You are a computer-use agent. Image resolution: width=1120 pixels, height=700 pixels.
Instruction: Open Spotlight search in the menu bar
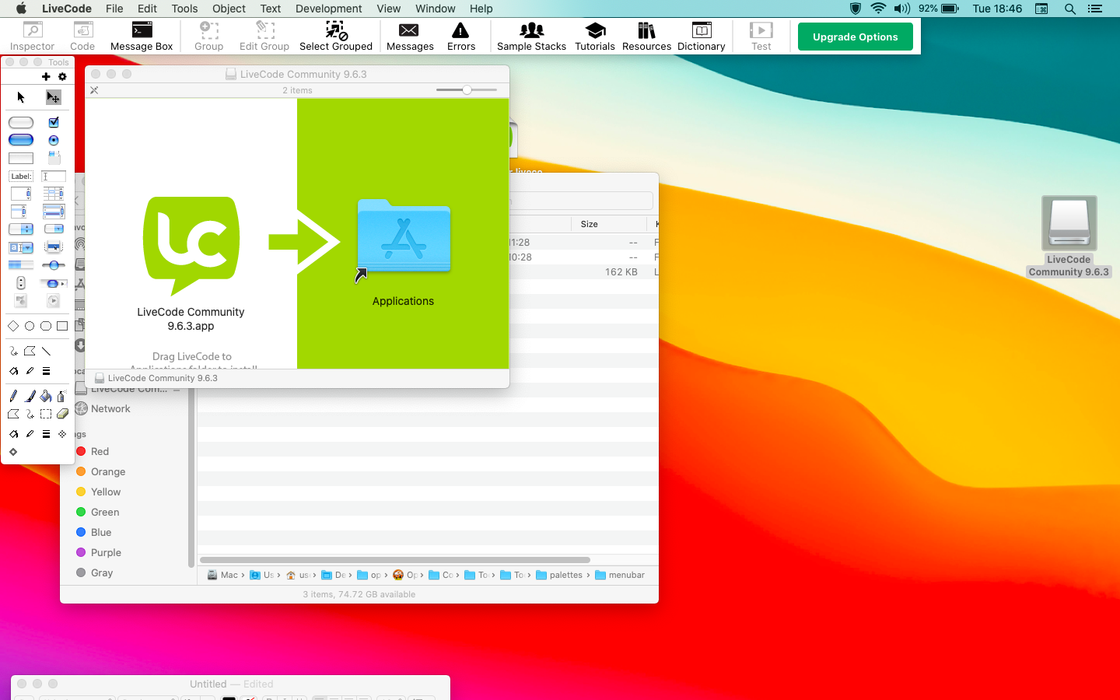click(1070, 9)
